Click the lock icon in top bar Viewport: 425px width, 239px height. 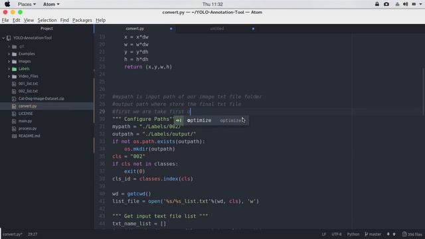tap(377, 4)
